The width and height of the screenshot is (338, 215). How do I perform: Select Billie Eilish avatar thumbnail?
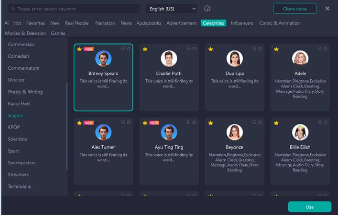[x=300, y=132]
